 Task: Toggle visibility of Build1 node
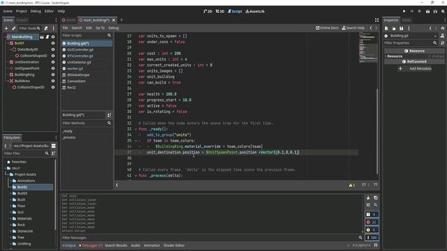[53, 43]
